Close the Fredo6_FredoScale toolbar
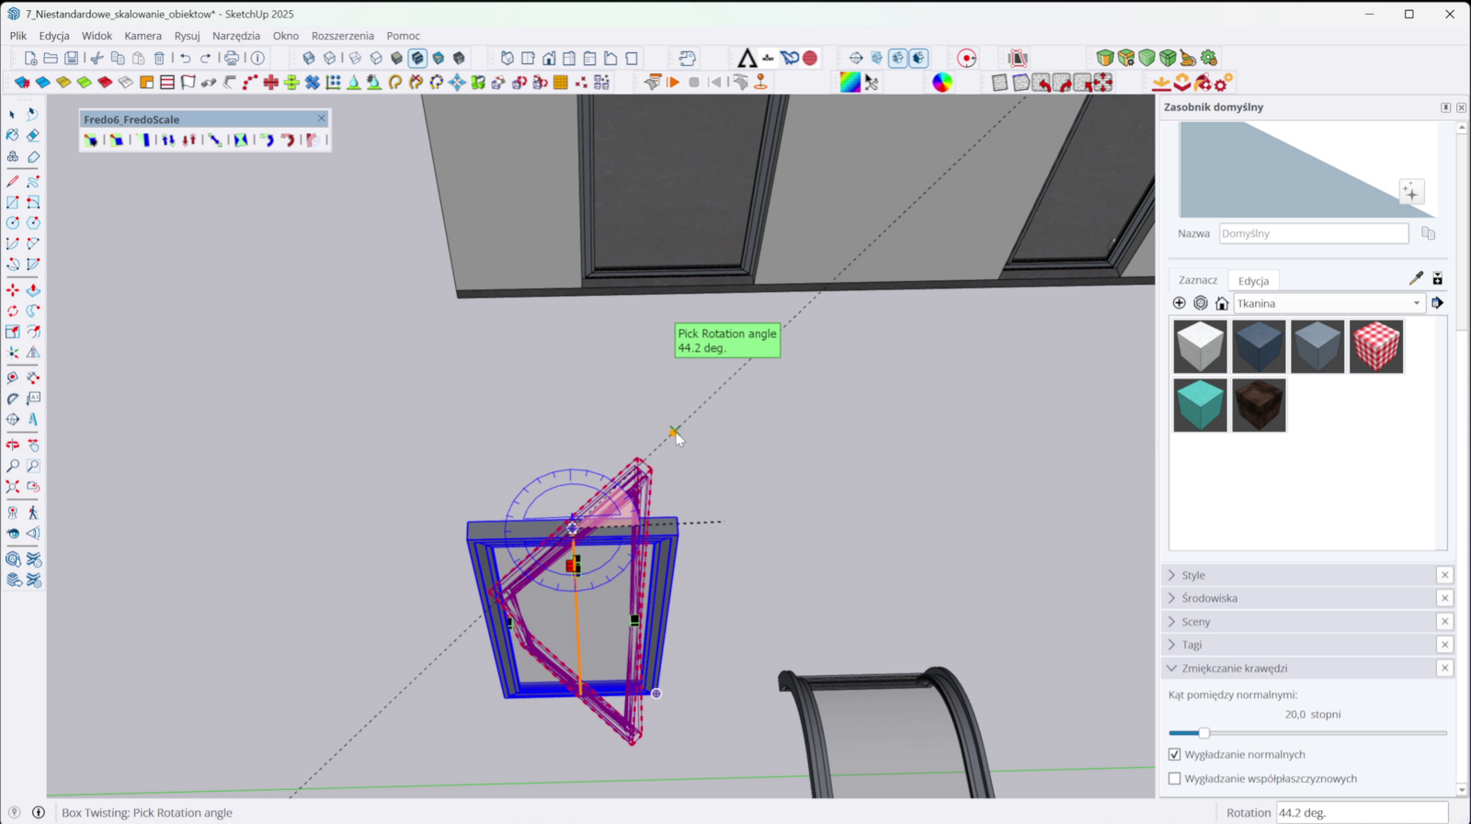This screenshot has width=1471, height=824. click(x=321, y=119)
